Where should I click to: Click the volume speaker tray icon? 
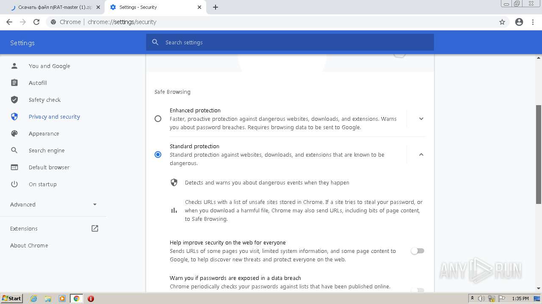(481, 299)
